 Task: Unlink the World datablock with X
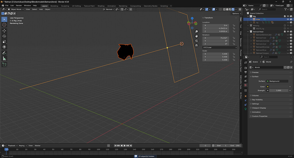pyautogui.click(x=291, y=68)
